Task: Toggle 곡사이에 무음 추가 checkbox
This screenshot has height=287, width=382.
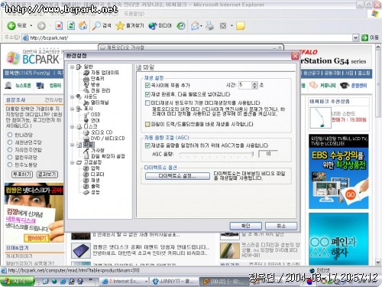Action: [147, 85]
